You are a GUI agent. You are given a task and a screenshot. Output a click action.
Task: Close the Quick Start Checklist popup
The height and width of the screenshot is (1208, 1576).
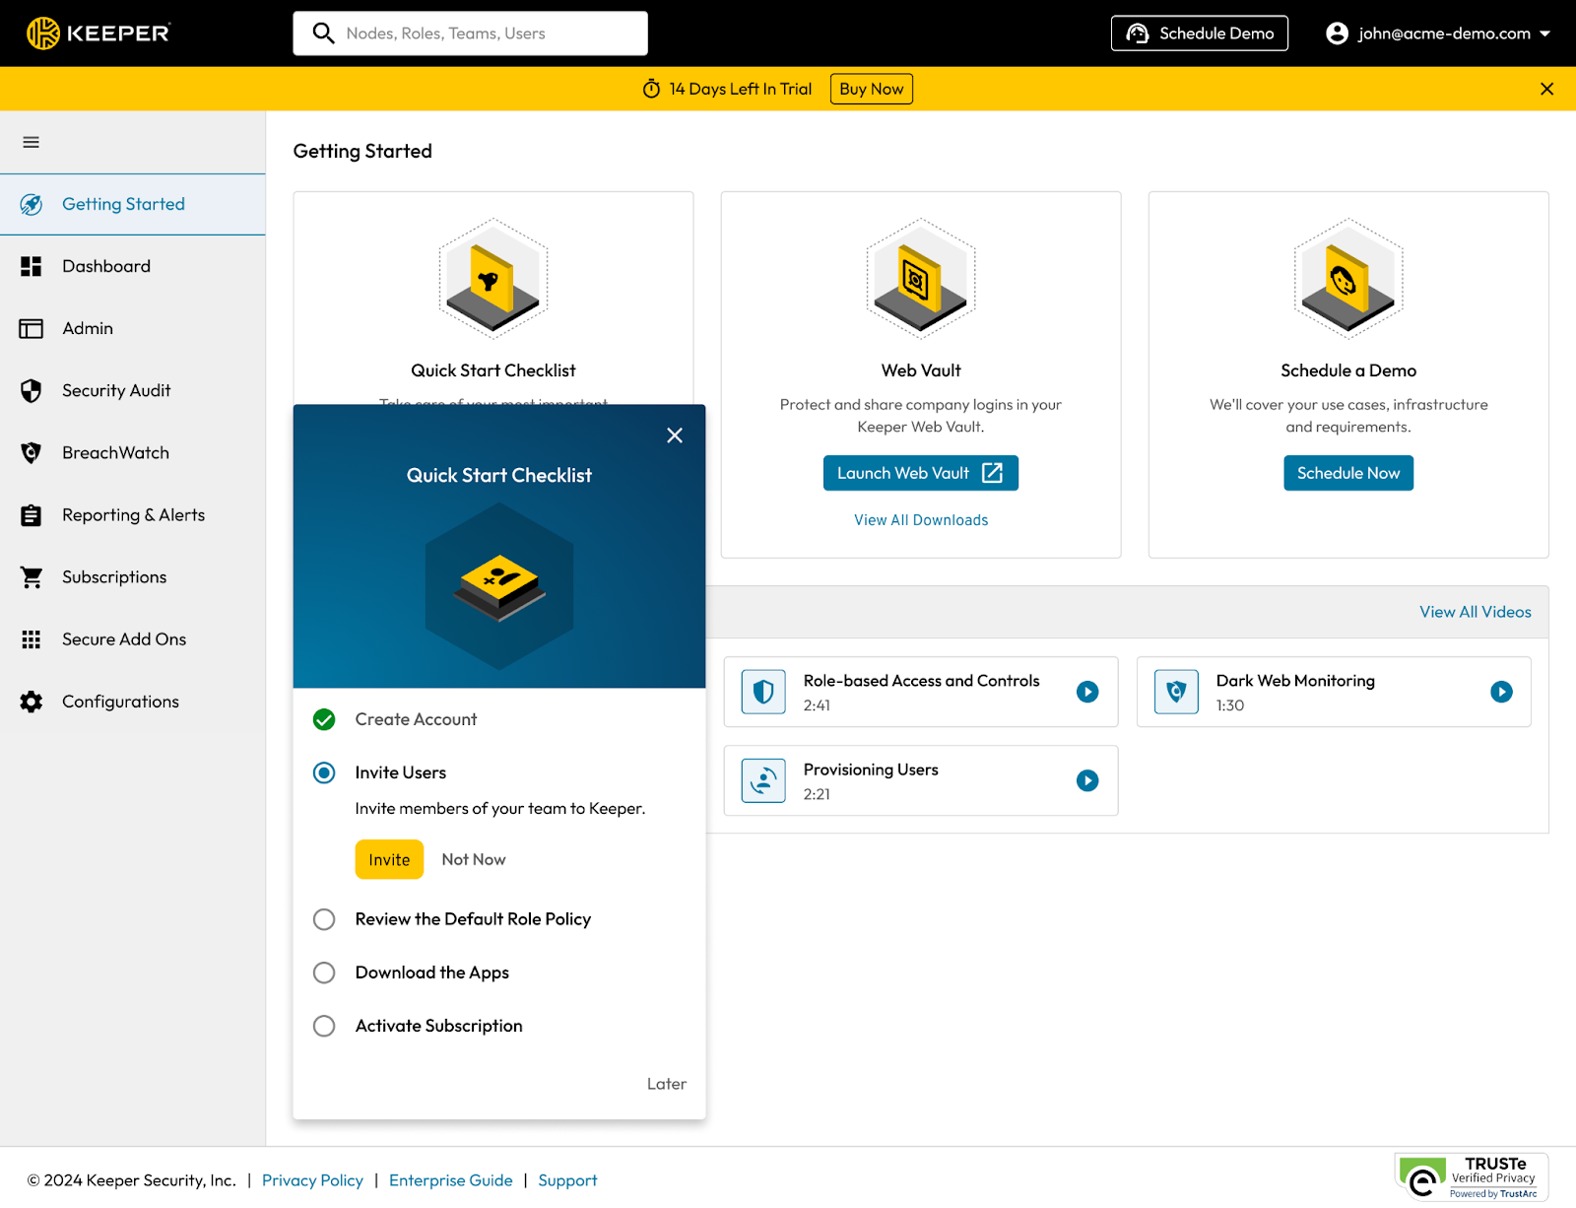tap(675, 436)
